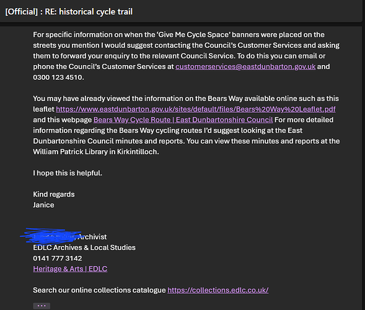Click the 'I hope this is helpful.' sentence
The width and height of the screenshot is (365, 310).
68,173
